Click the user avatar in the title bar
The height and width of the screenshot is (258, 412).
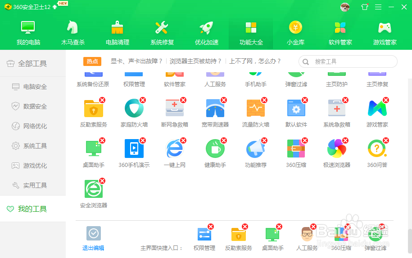pos(345,7)
